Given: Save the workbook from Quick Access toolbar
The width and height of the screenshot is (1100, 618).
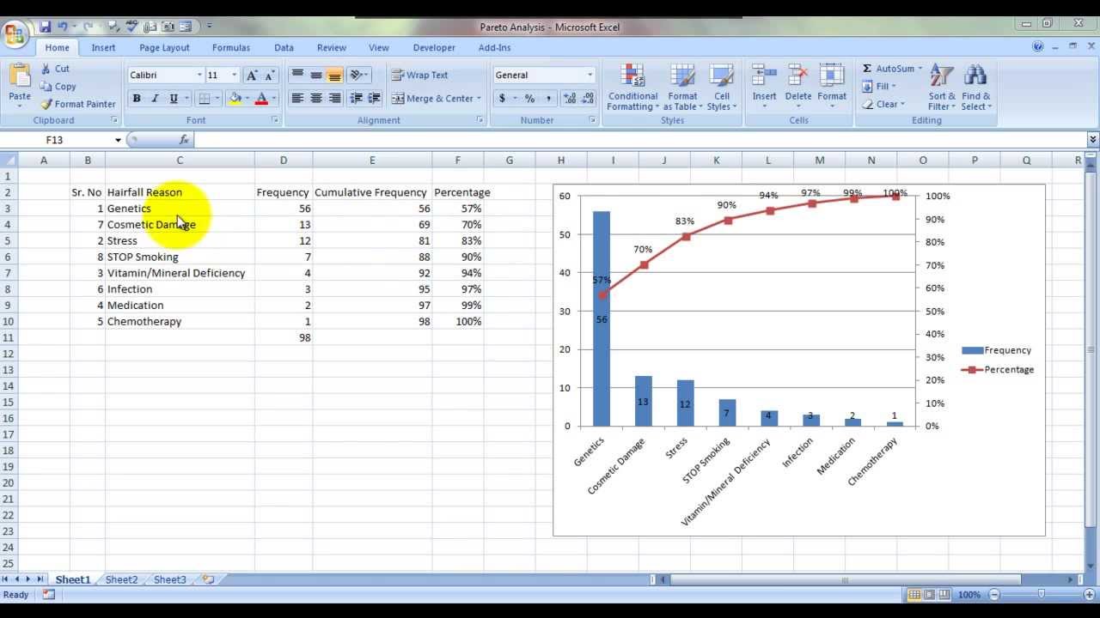Looking at the screenshot, I should click(x=45, y=27).
